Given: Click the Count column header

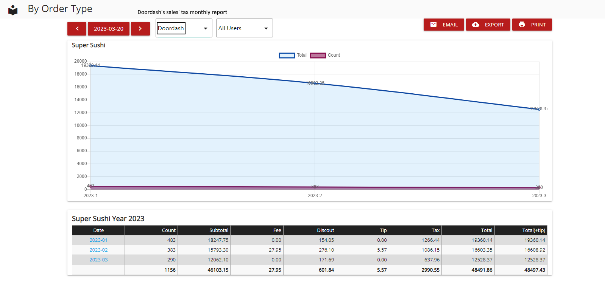Looking at the screenshot, I should click(168, 230).
